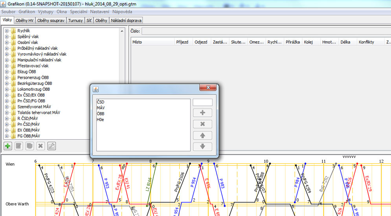Click the Místo column header
Image resolution: width=391 pixels, height=216 pixels.
coord(152,42)
